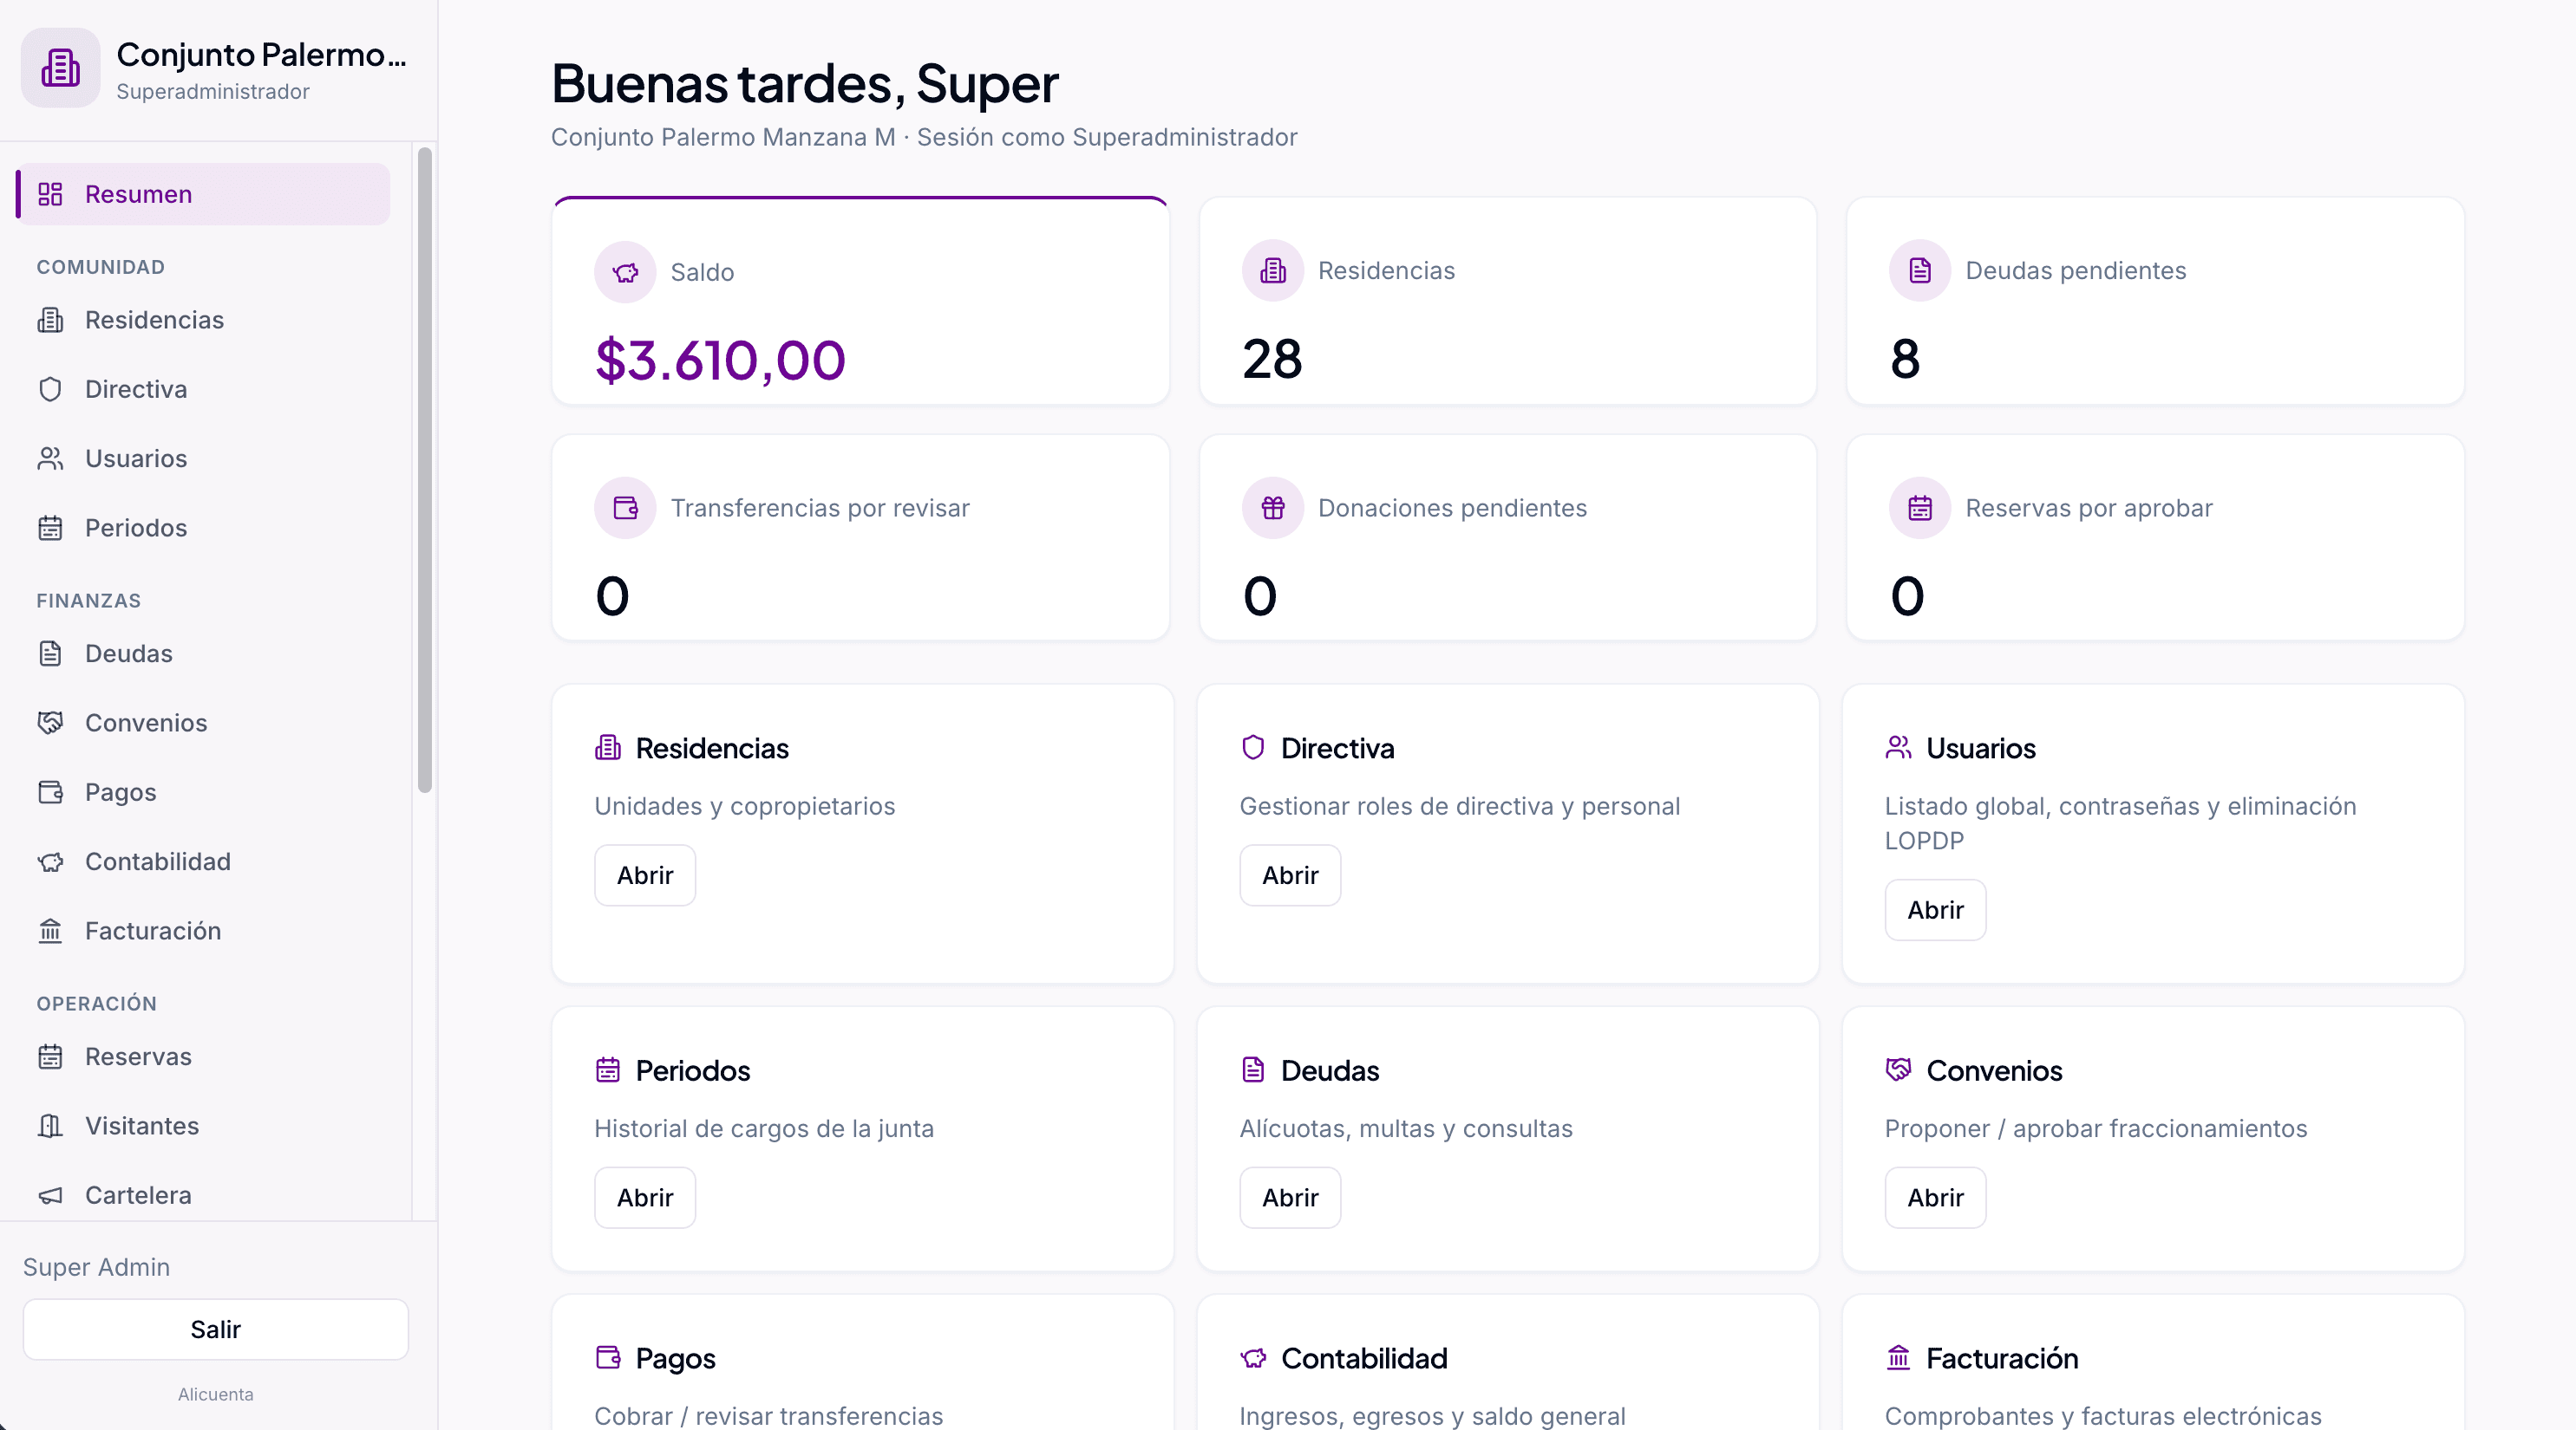Click Abrir in the Periodos card
This screenshot has width=2576, height=1430.
tap(645, 1197)
